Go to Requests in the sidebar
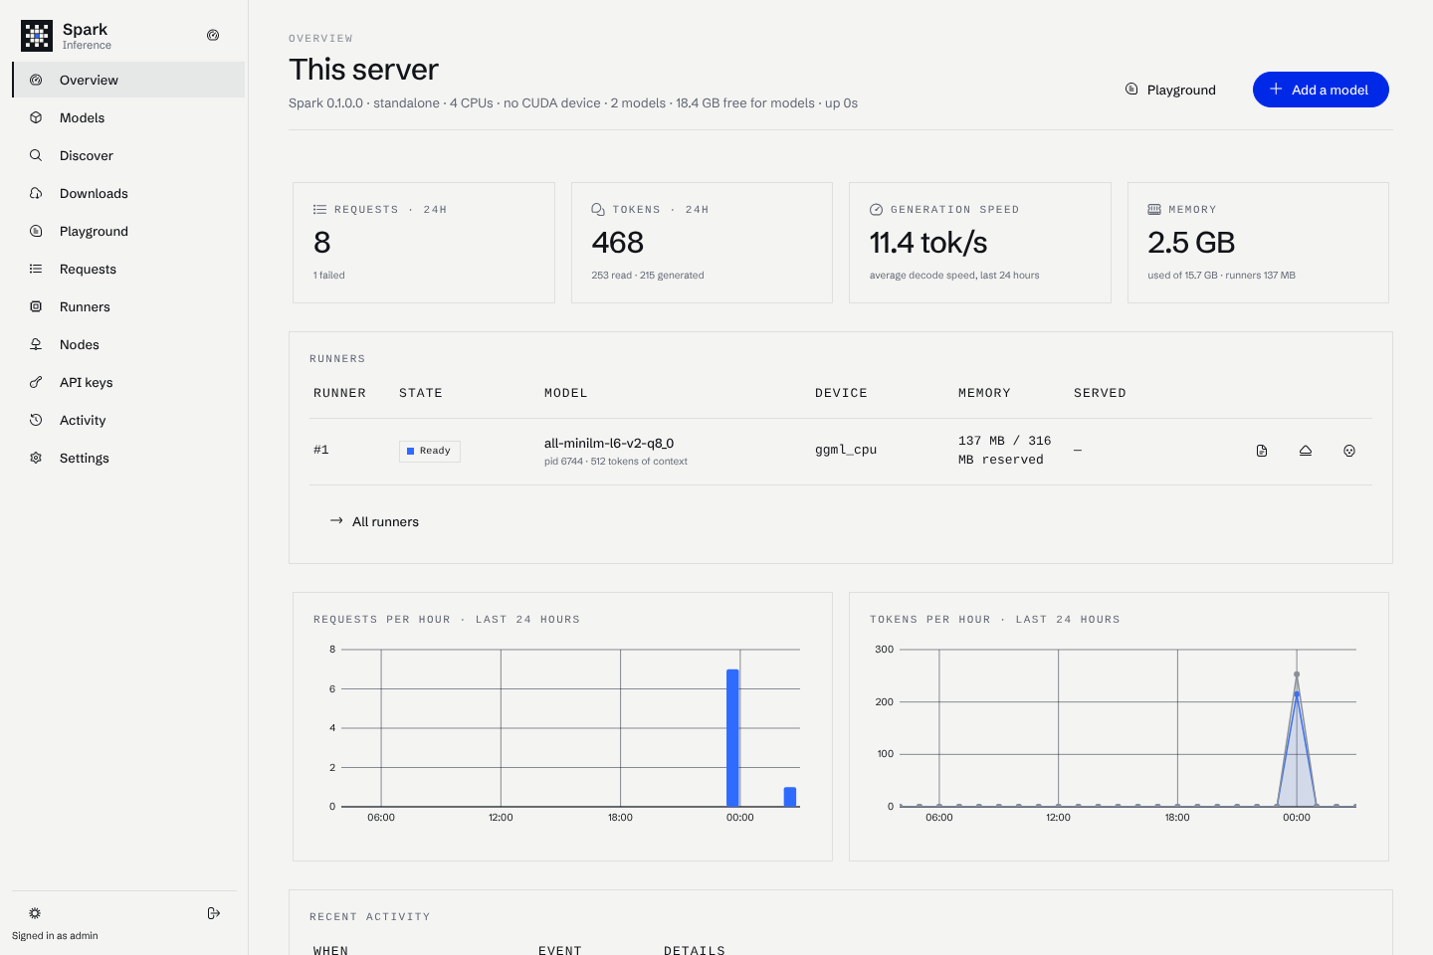1433x955 pixels. 128,269
